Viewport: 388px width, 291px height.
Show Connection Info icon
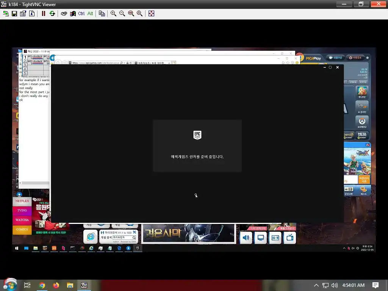coord(32,14)
